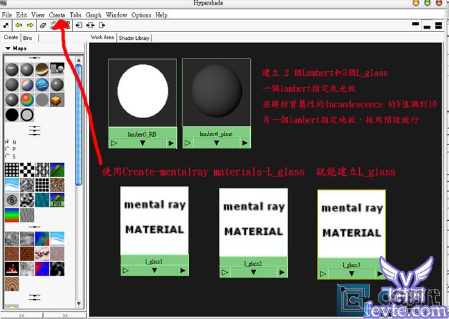
Task: Open the down-arrow menu on lambert3_RB node
Action: click(142, 142)
